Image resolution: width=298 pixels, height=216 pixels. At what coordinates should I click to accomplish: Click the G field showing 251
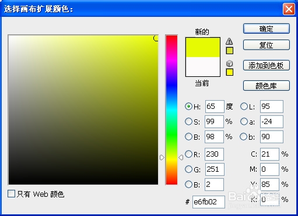[215, 169]
